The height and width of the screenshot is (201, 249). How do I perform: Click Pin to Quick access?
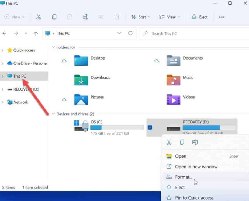pyautogui.click(x=195, y=197)
